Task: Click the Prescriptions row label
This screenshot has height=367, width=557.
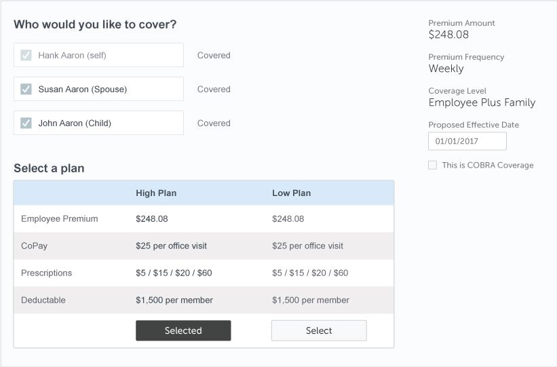Action: pyautogui.click(x=46, y=273)
